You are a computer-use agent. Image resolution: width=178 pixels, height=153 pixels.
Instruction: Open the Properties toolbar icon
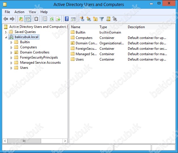coord(45,19)
